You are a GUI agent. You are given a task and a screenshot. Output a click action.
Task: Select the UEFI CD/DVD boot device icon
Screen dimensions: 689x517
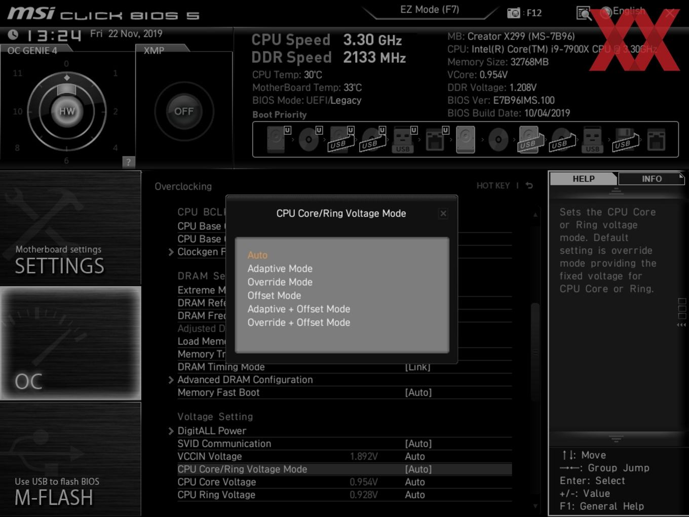[x=309, y=139]
